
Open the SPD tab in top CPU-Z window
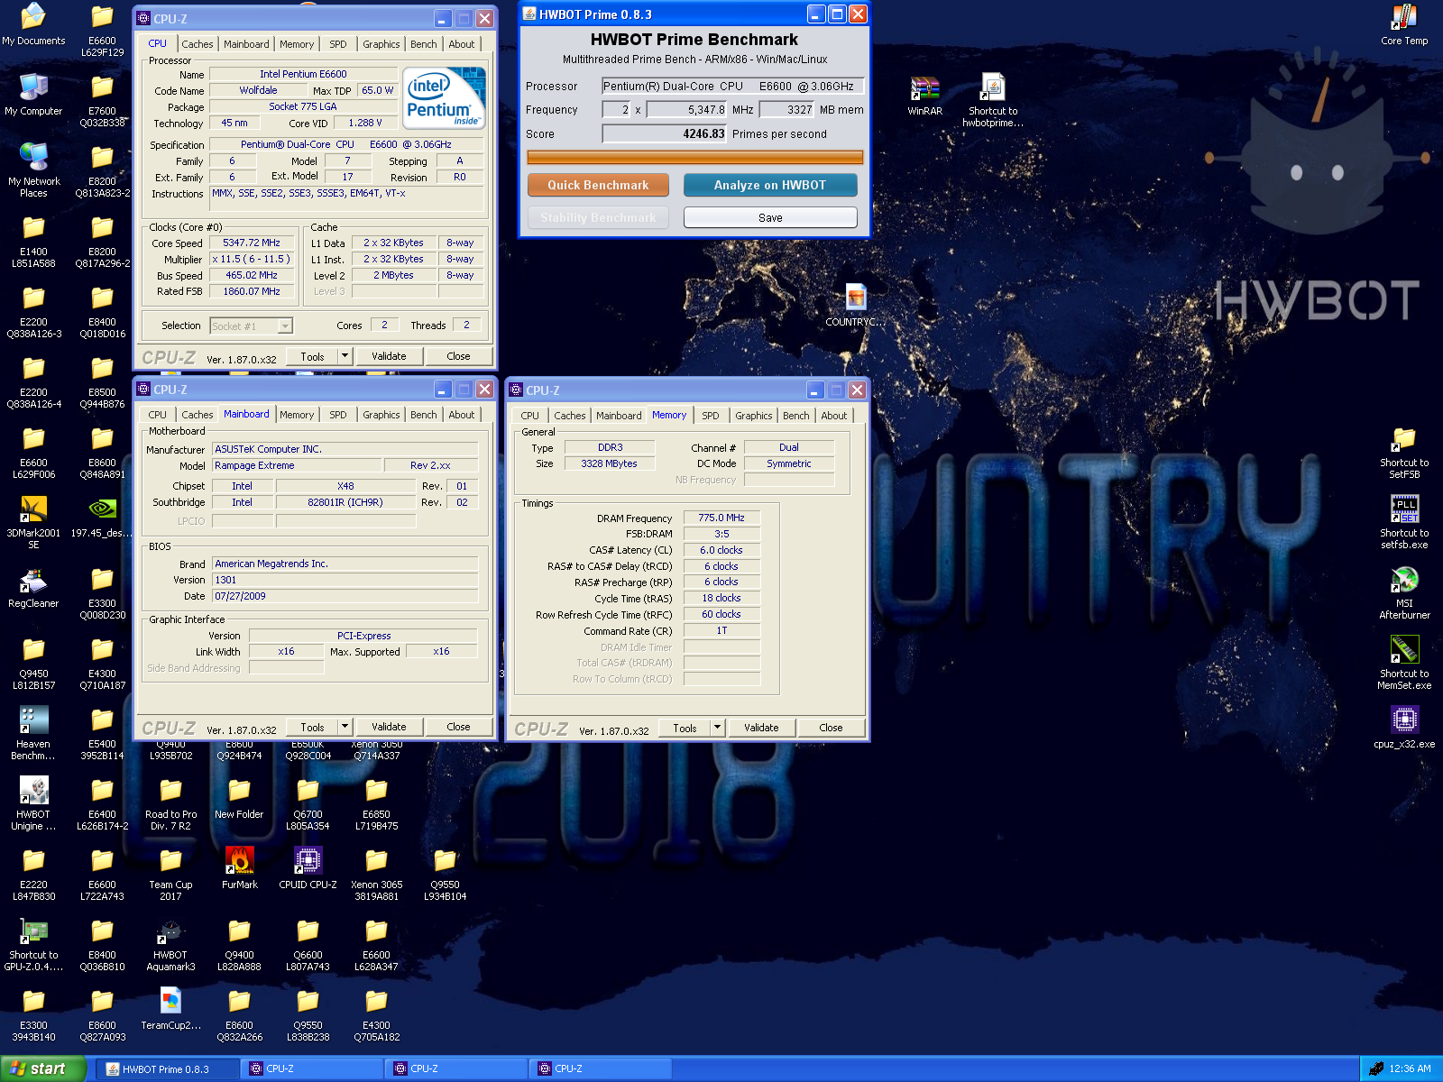click(337, 44)
